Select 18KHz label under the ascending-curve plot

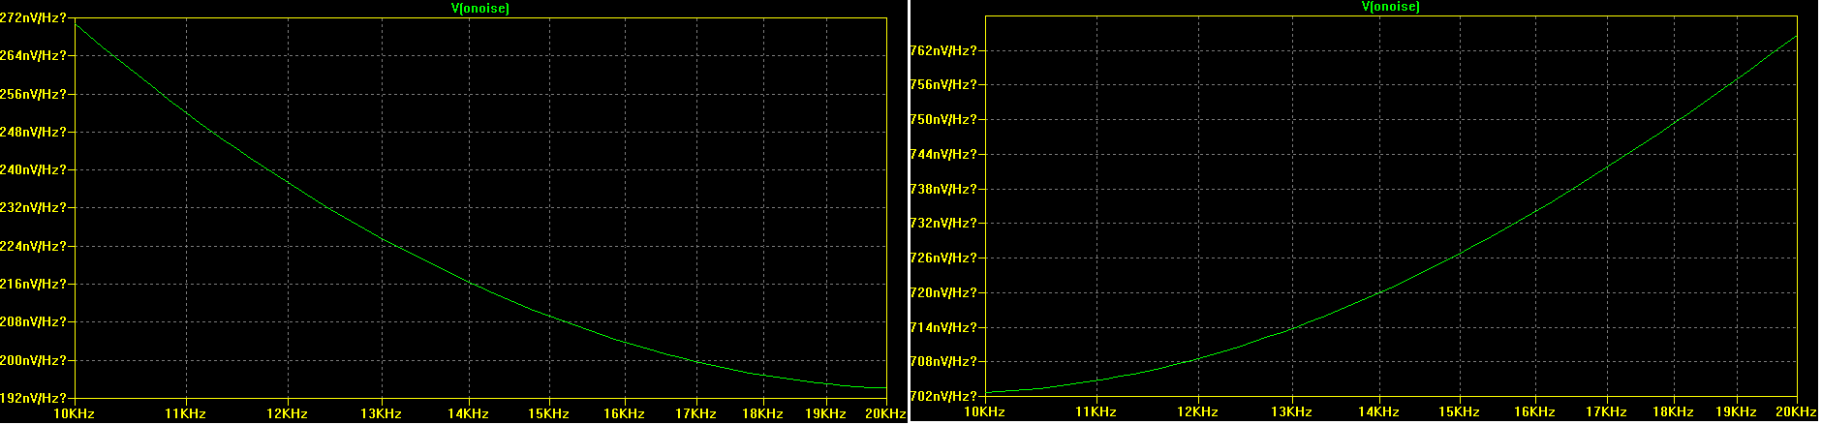[x=1674, y=412]
